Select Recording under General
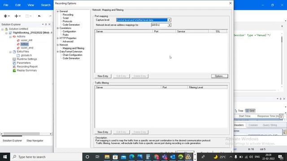Screen dimensions: 287x161 click(68, 15)
